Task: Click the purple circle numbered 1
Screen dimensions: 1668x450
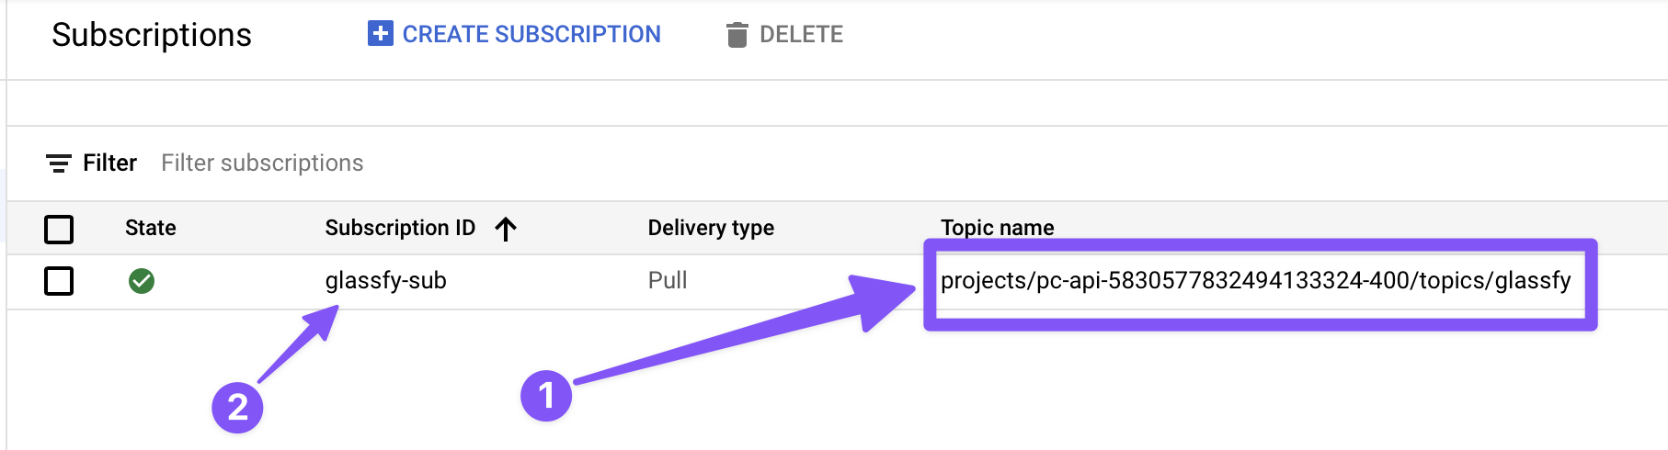Action: [546, 396]
